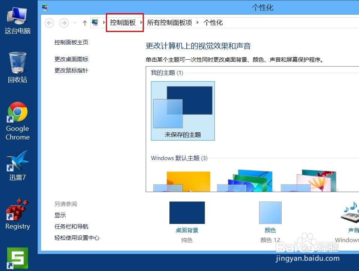Go to 控制面板主页

pyautogui.click(x=71, y=42)
